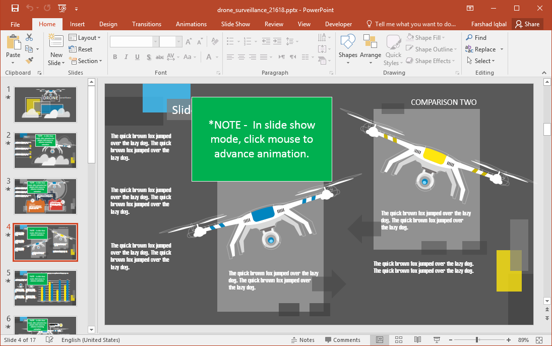Toggle the Comments pane
Viewport: 552px width, 346px height.
343,340
